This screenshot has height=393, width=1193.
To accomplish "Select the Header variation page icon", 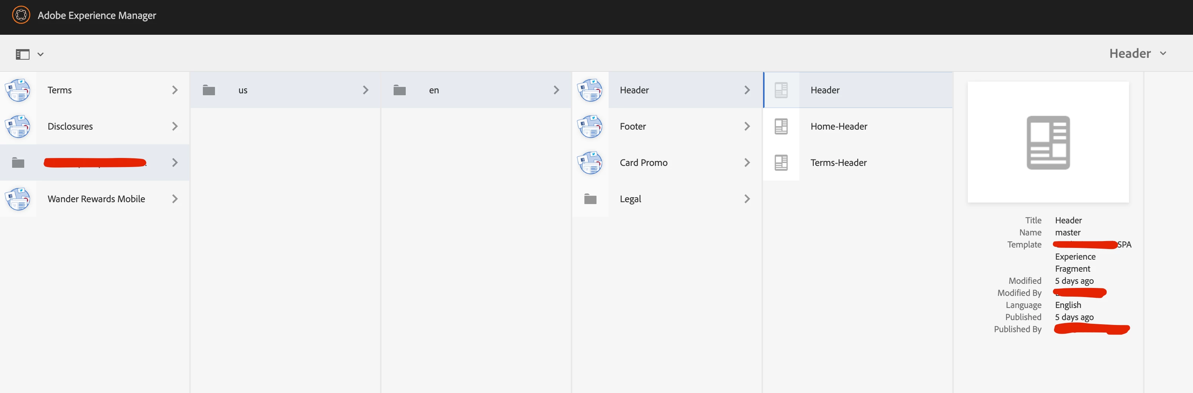I will pyautogui.click(x=781, y=90).
